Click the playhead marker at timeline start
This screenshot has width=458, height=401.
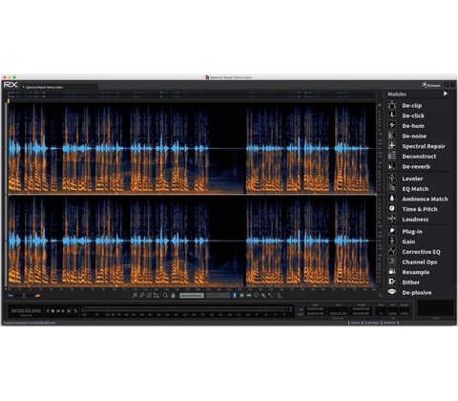pyautogui.click(x=9, y=101)
